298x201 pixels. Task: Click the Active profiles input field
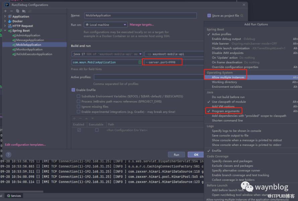pos(149,77)
